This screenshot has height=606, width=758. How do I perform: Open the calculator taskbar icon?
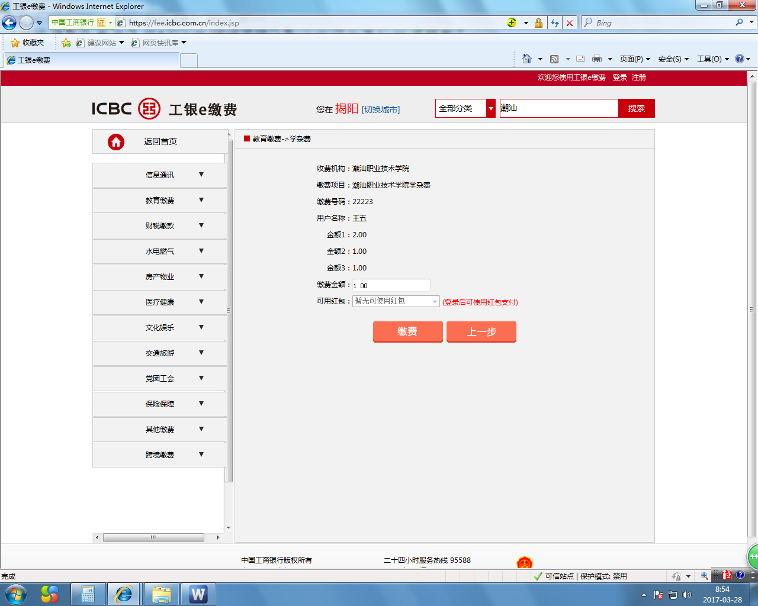tap(88, 594)
